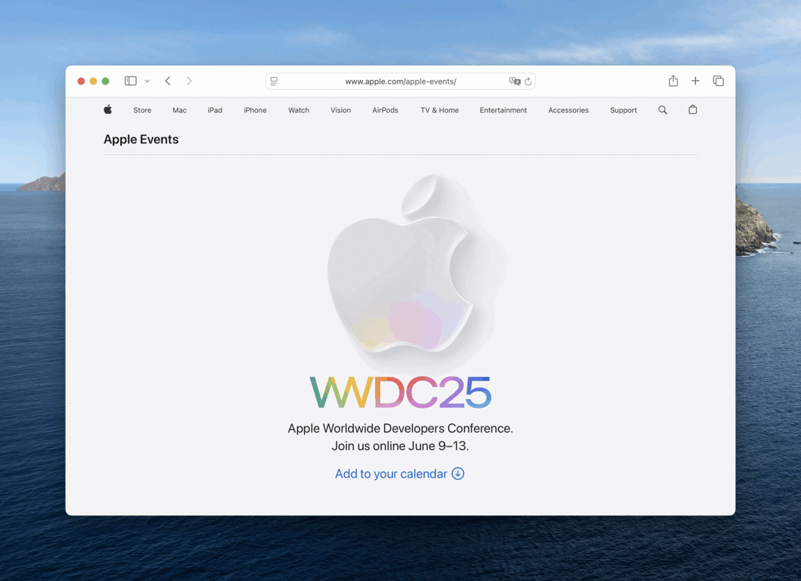Open the Share menu
801x581 pixels.
tap(673, 81)
